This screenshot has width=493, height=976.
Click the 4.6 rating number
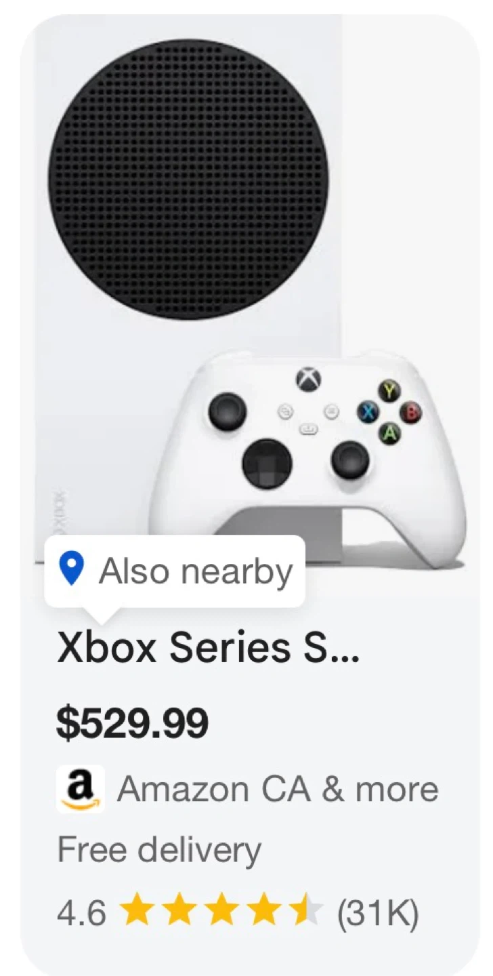point(81,913)
